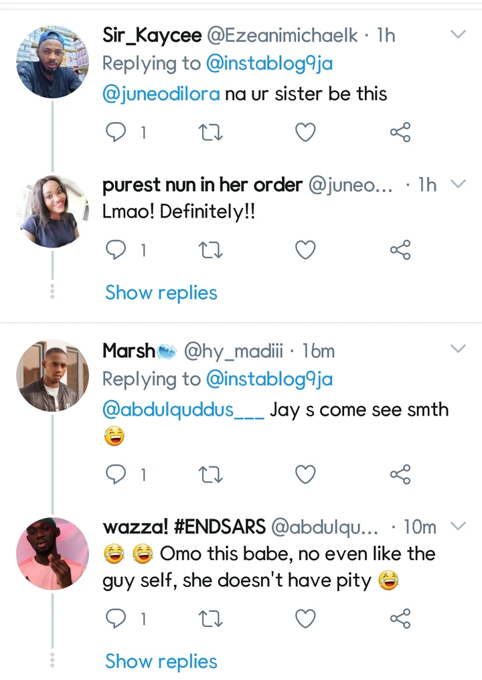
Task: Open Sir_Kaycee's profile picture
Action: pos(52,62)
